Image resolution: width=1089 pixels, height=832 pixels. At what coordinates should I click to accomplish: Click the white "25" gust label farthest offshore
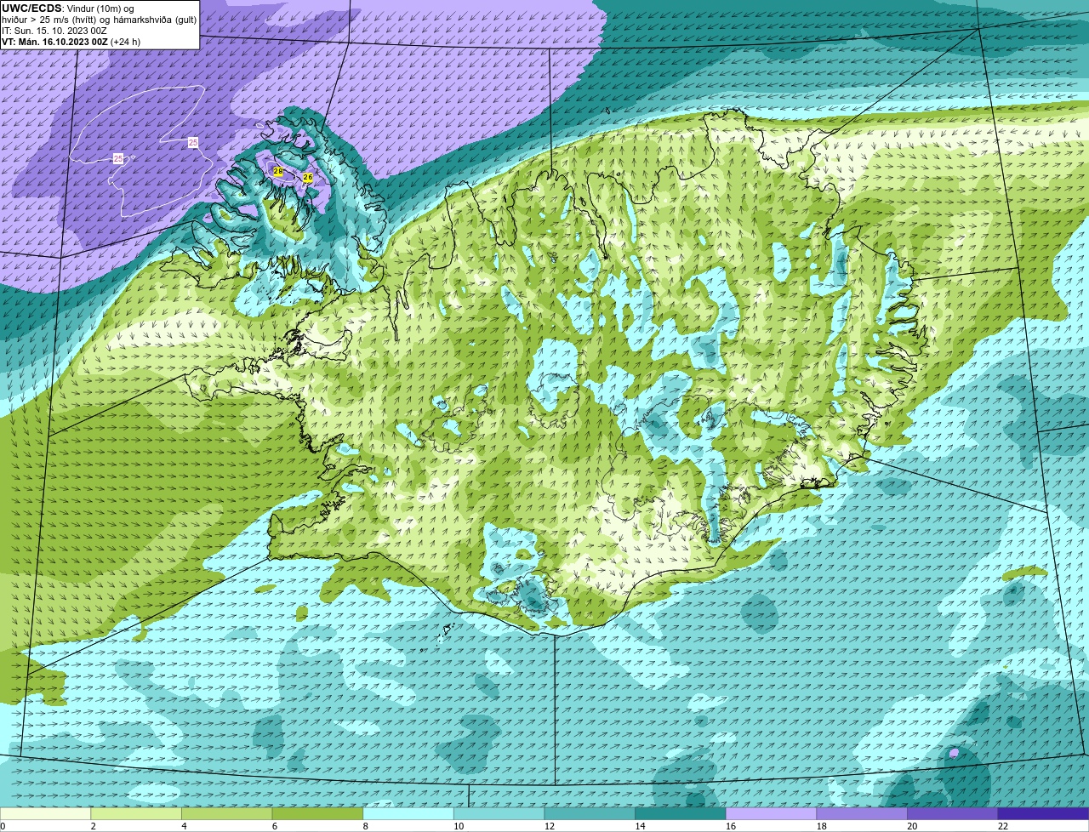point(118,158)
